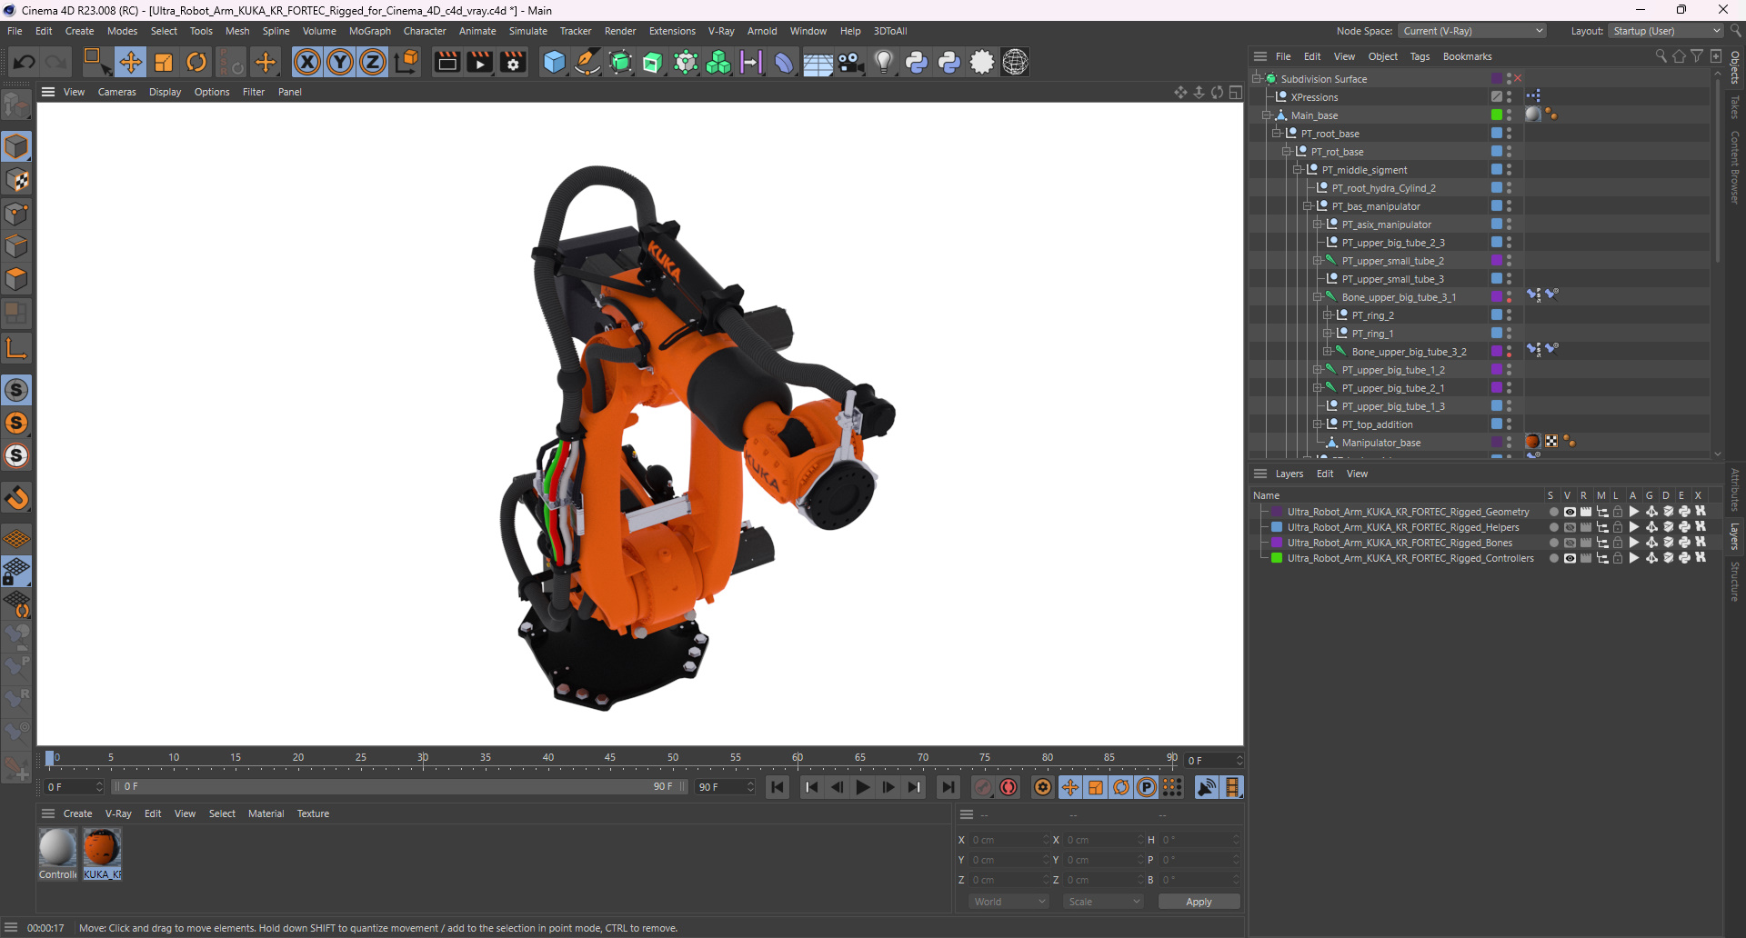Collapse the Subdivision Surface tree node
The image size is (1746, 938).
click(x=1257, y=79)
